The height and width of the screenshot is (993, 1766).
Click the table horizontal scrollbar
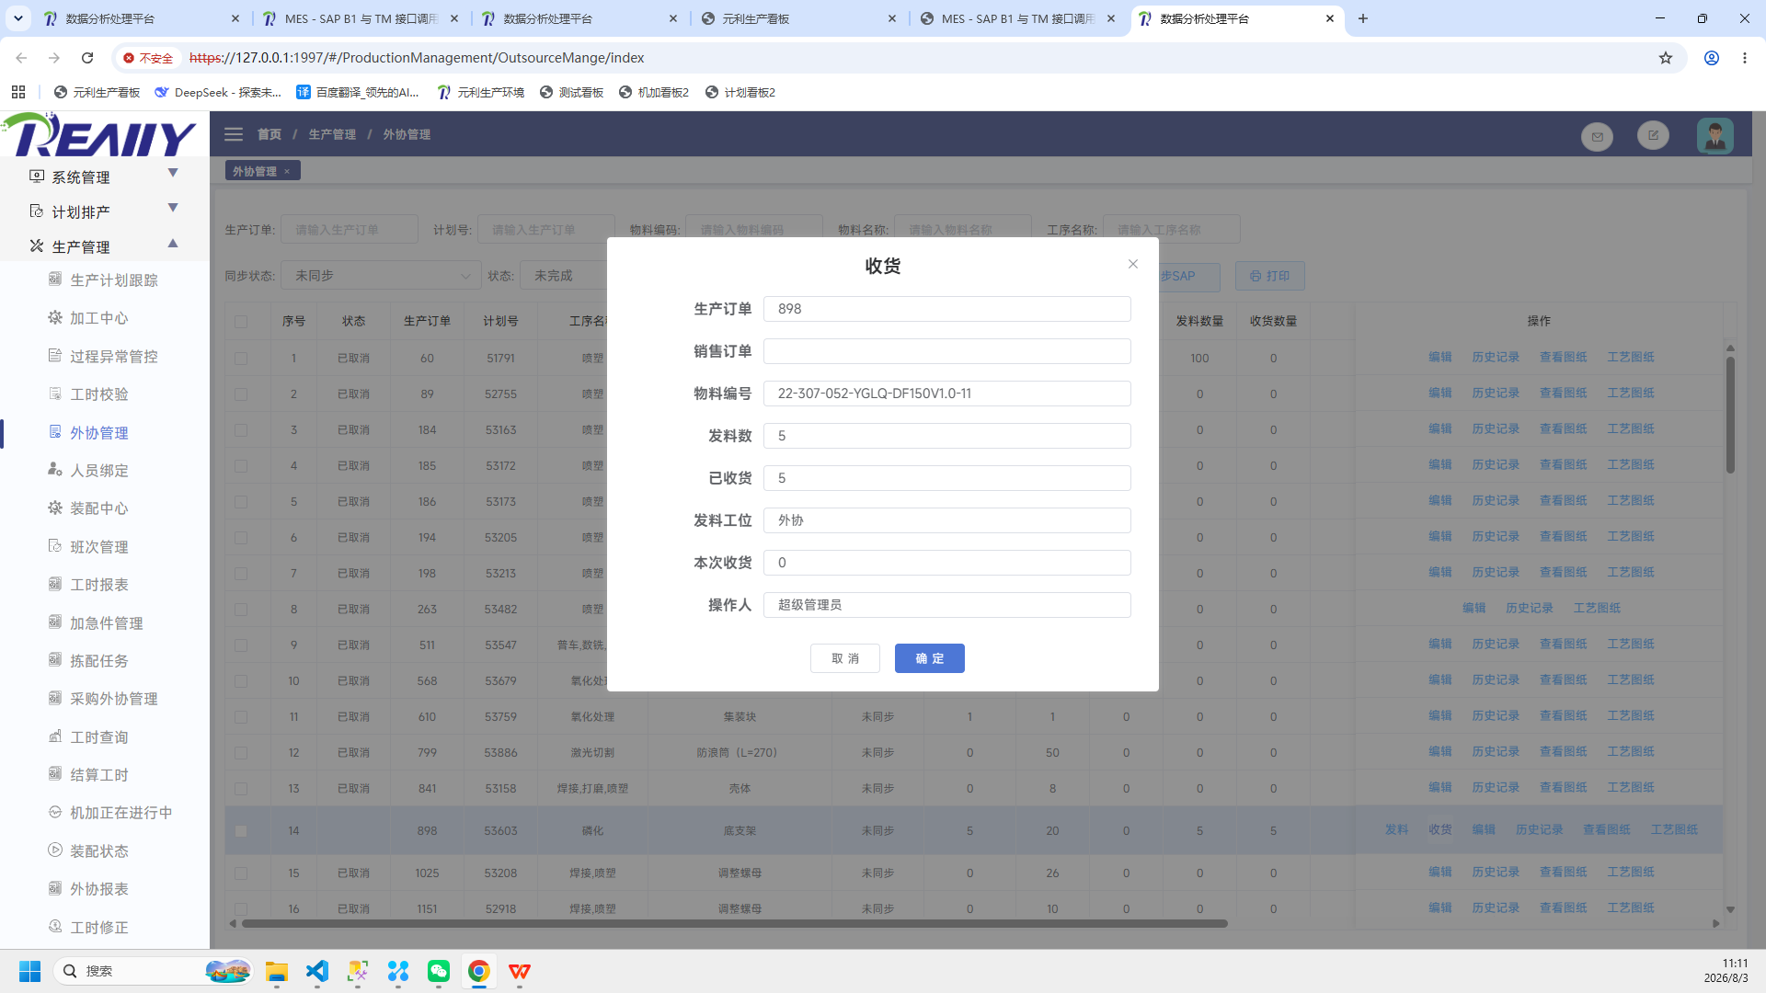click(x=734, y=923)
